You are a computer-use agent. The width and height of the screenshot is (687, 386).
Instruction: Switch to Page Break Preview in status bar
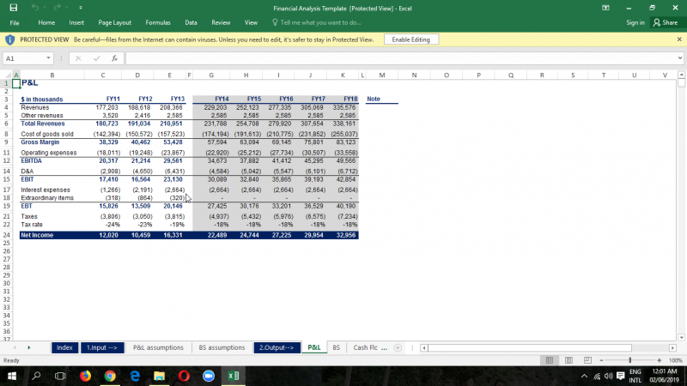(589, 360)
